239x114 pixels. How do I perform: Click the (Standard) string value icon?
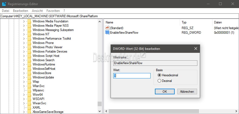coord(107,28)
